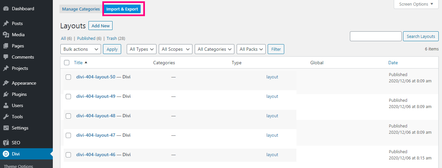
Task: Click the Settings sliders icon
Action: click(x=6, y=128)
